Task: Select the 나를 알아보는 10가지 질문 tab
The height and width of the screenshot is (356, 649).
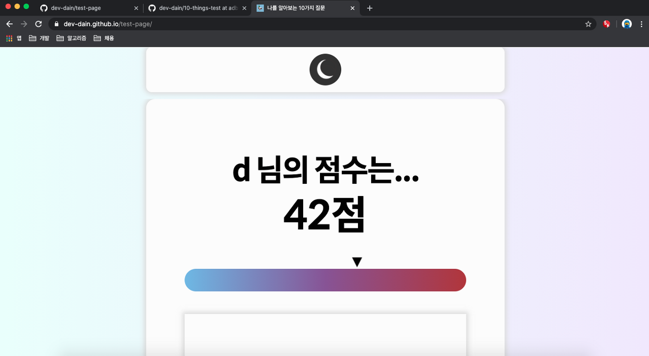Action: (305, 8)
